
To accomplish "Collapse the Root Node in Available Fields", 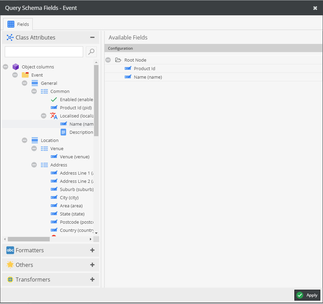I will click(x=108, y=60).
